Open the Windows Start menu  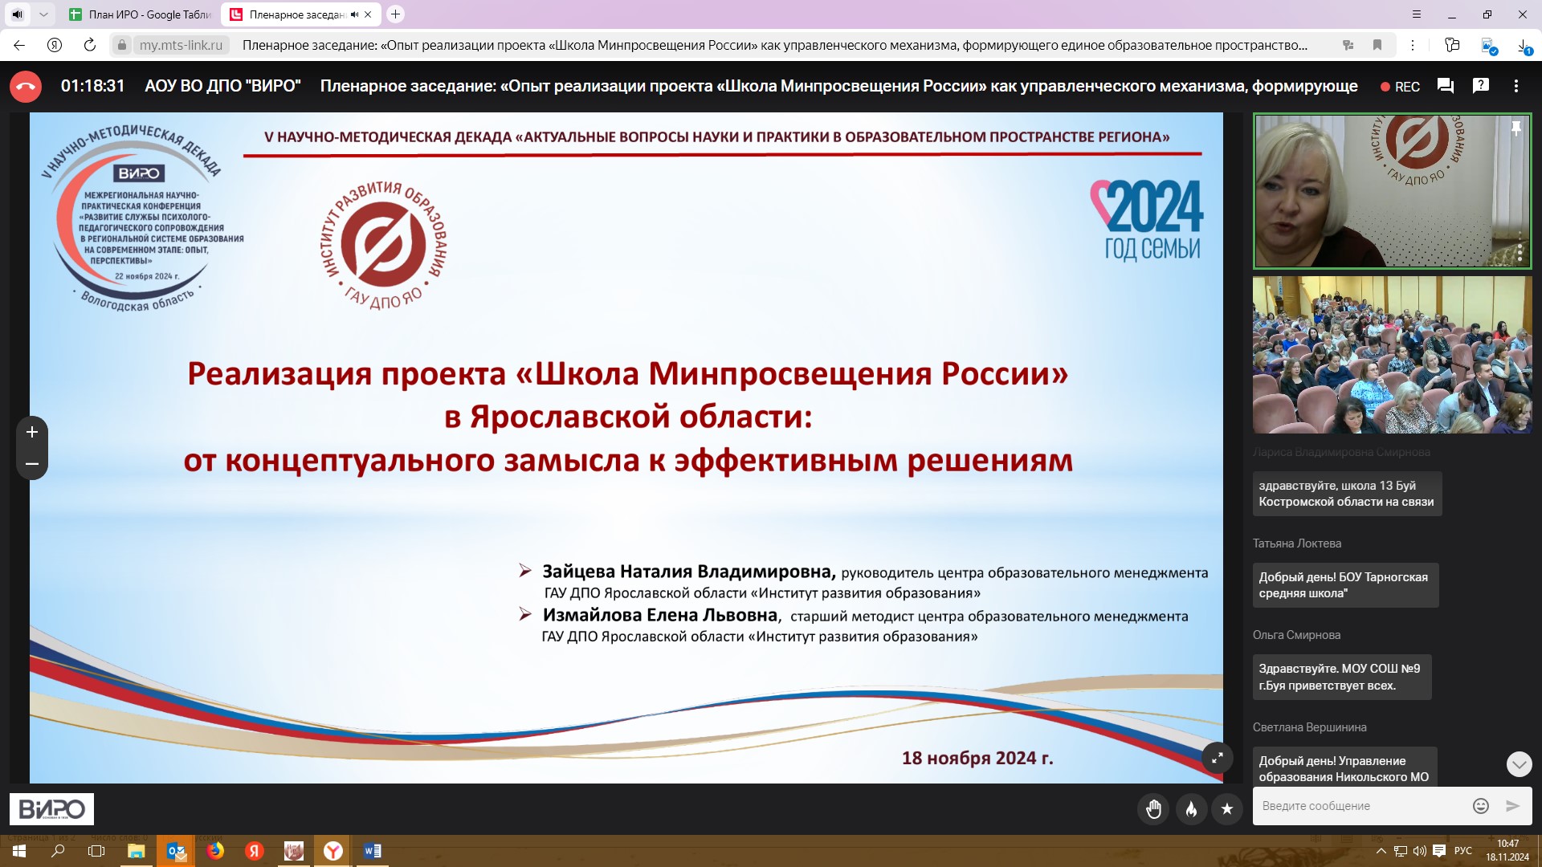coord(19,851)
